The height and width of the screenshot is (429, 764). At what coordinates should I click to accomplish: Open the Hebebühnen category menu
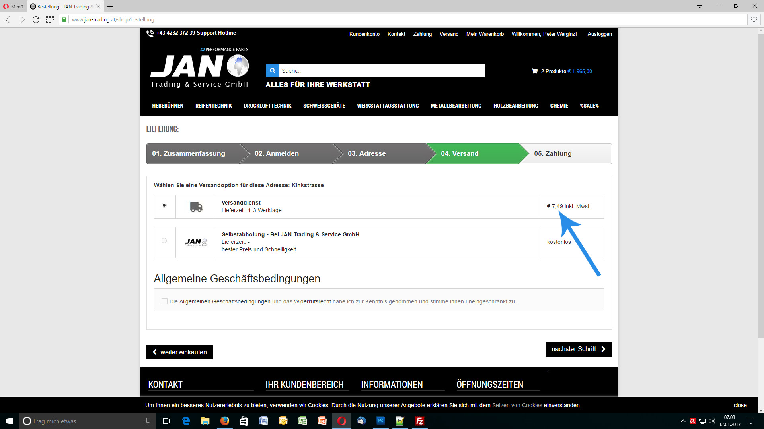168,106
